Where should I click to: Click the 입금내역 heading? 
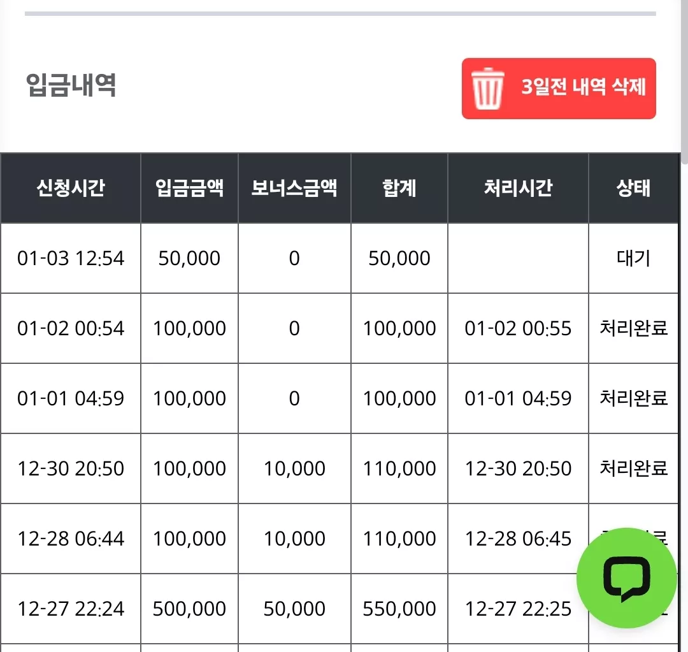click(x=71, y=85)
